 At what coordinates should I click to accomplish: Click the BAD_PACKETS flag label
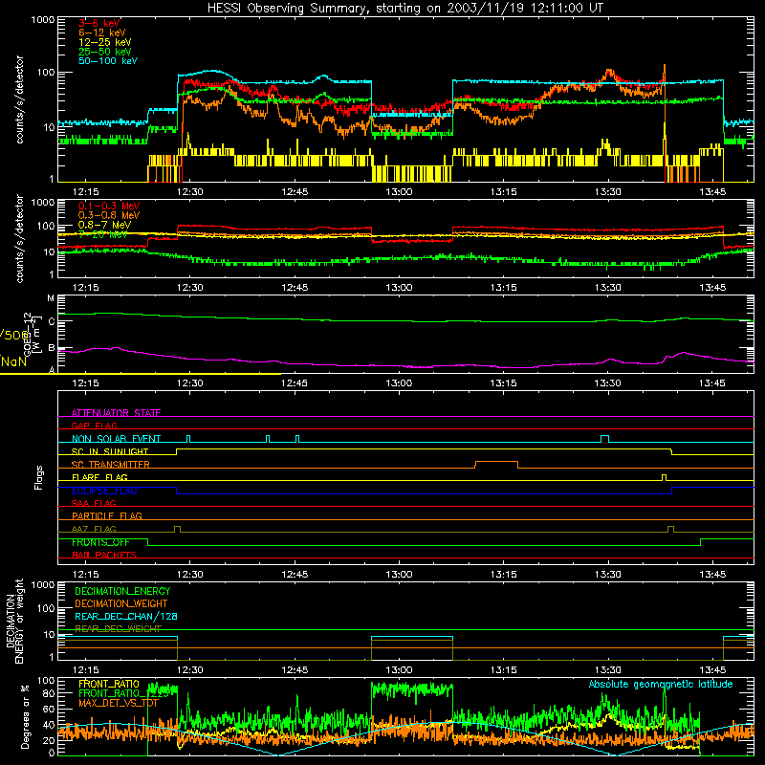tap(104, 555)
